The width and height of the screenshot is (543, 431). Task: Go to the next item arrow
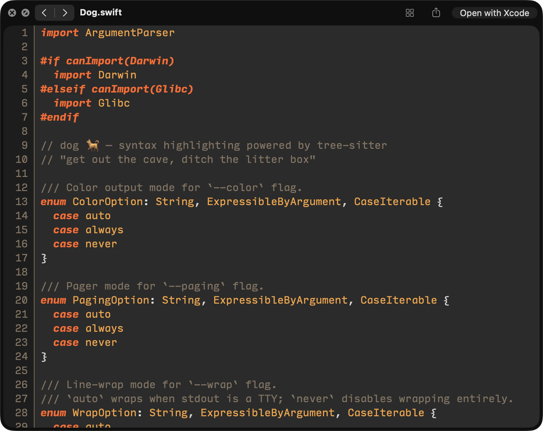coord(65,13)
